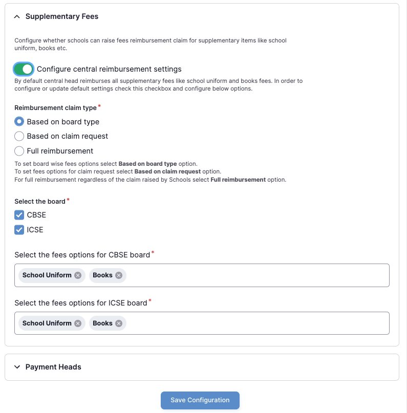Expand the Payment Heads chevron

coord(17,367)
